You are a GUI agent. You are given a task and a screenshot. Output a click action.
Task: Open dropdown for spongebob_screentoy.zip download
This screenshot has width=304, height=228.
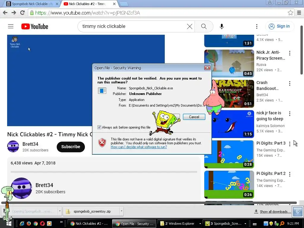click(x=121, y=211)
